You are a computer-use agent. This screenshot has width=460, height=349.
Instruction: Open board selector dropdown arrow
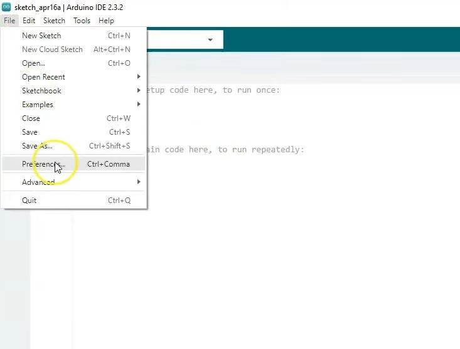click(210, 40)
